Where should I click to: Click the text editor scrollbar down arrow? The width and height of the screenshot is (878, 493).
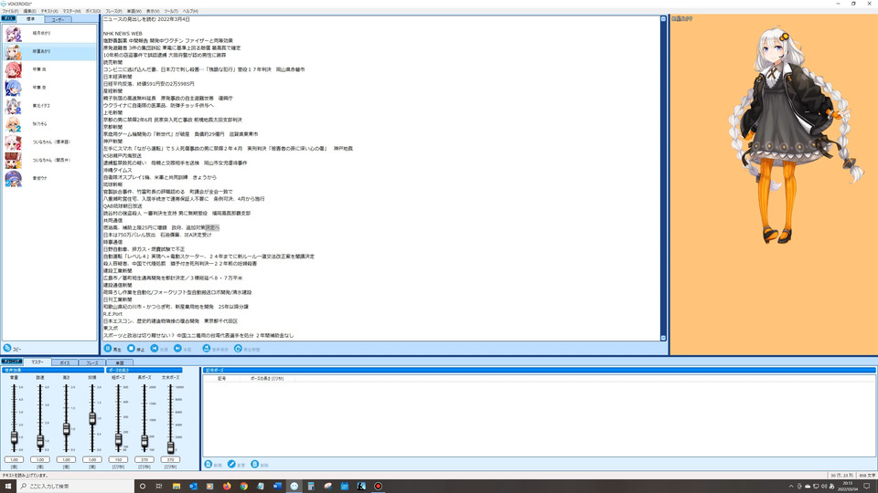tap(663, 338)
